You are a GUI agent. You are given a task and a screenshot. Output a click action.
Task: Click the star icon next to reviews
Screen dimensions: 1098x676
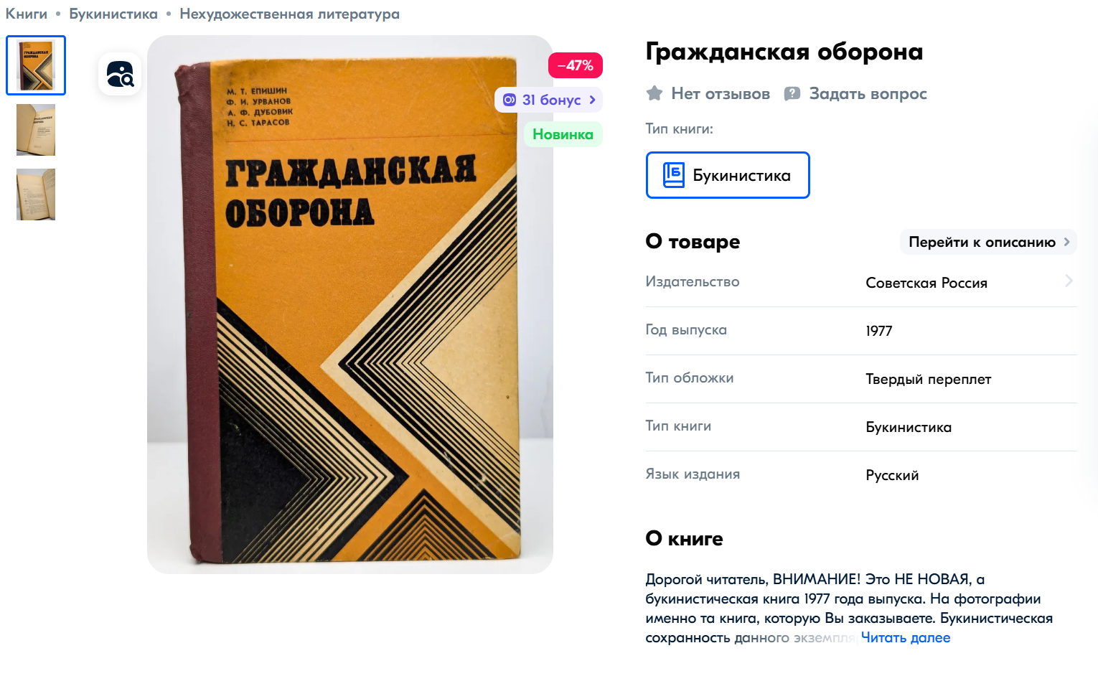pyautogui.click(x=654, y=93)
